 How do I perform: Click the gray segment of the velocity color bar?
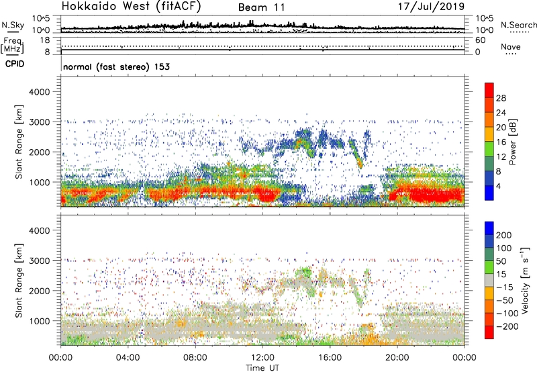pos(489,281)
